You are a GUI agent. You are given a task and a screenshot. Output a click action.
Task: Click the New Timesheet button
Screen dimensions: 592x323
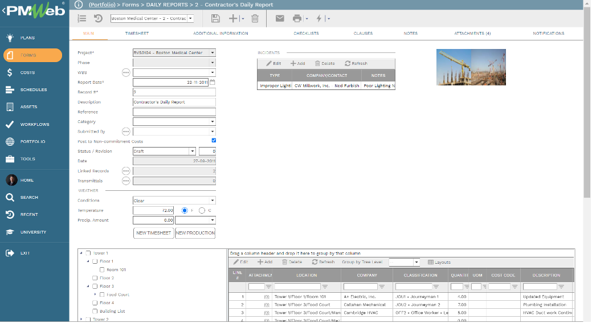tap(153, 232)
